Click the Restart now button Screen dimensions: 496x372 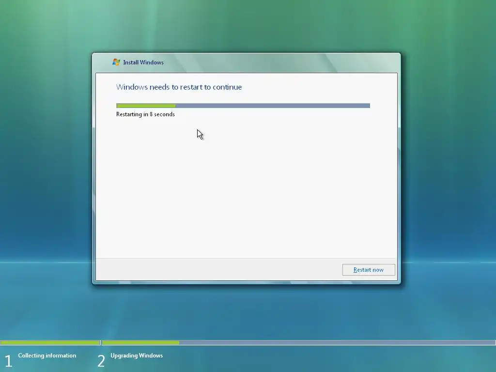[x=369, y=270]
